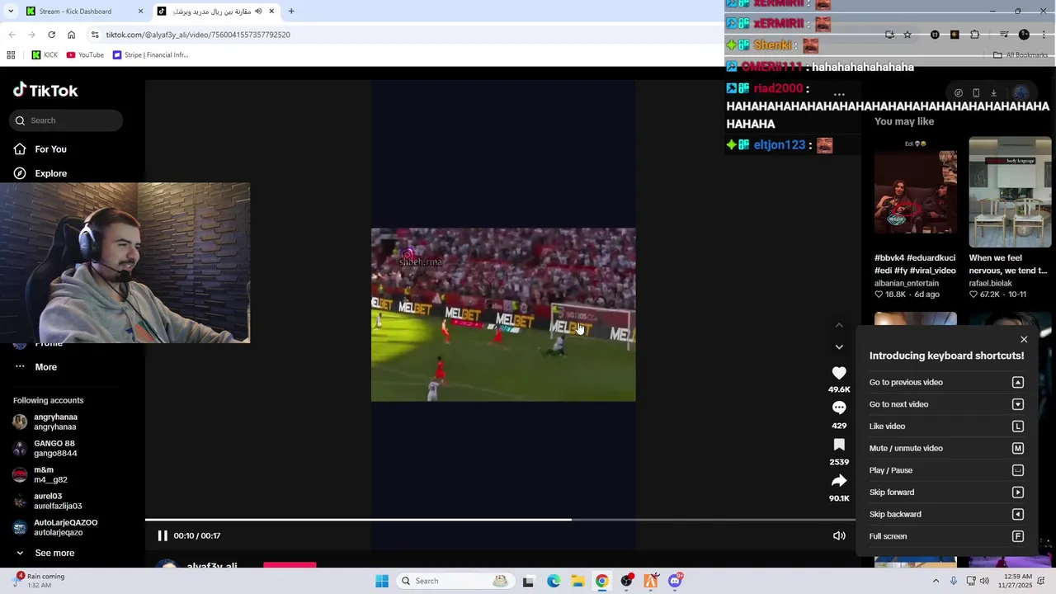This screenshot has width=1056, height=594.
Task: Mute the video using the volume icon
Action: coord(839,535)
